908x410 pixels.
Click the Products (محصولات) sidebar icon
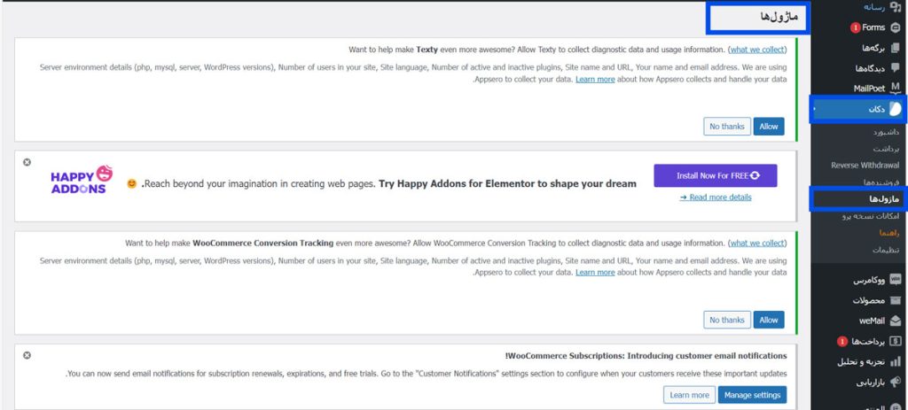click(x=895, y=300)
